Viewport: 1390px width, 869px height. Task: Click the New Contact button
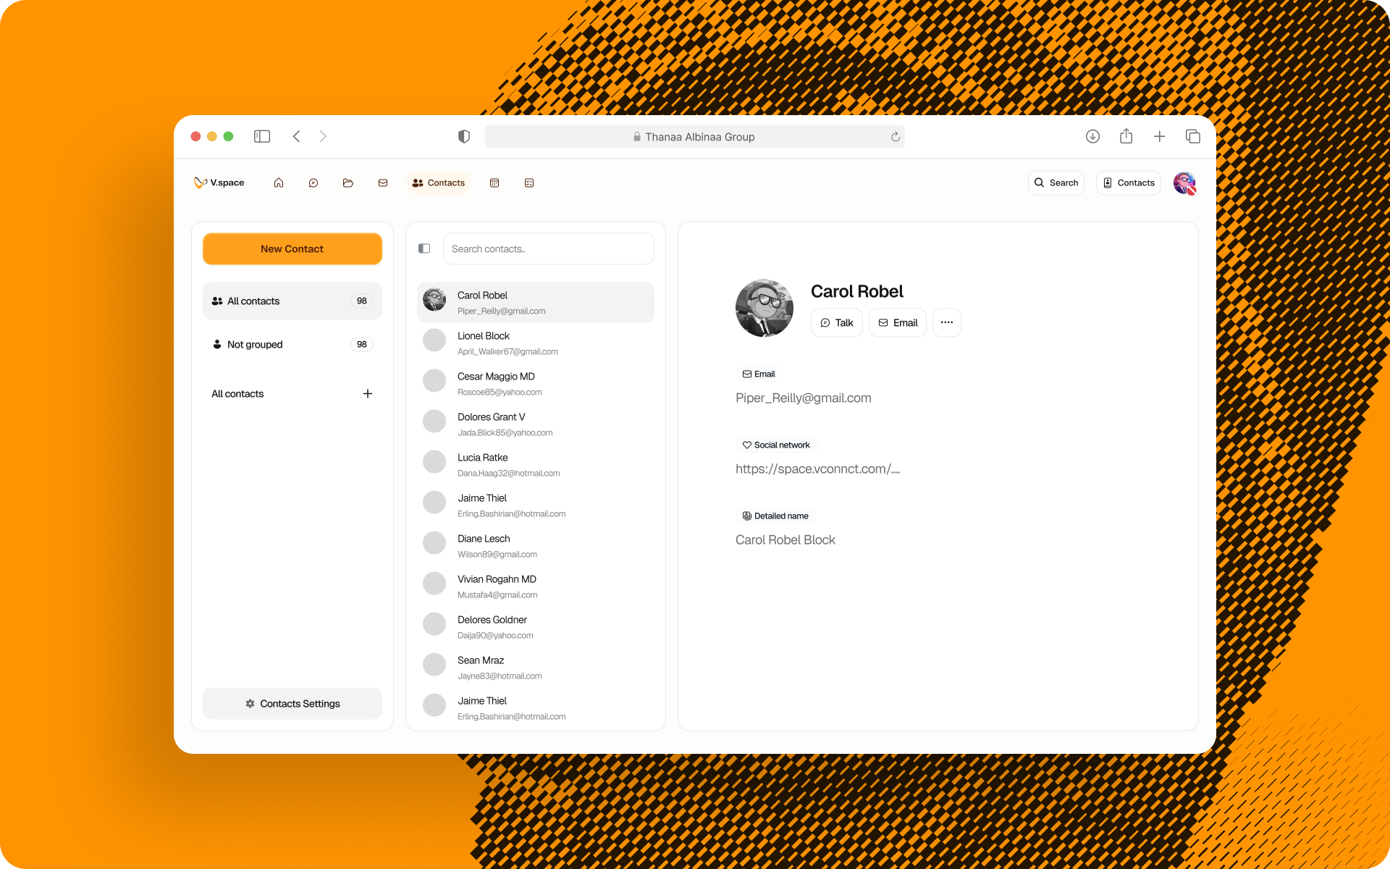tap(292, 248)
